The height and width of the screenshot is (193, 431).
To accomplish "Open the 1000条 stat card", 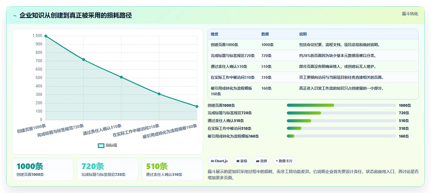I will 43,169.
